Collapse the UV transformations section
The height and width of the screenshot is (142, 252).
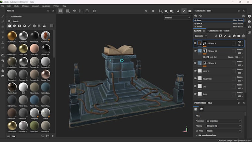(197, 135)
